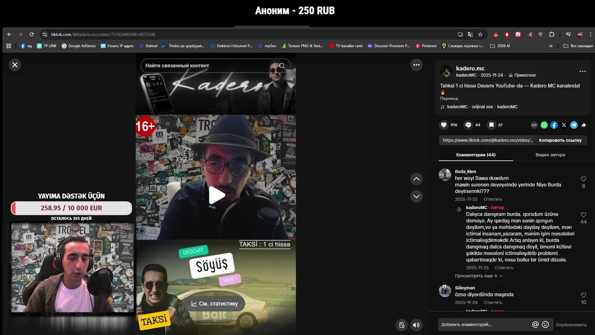This screenshot has height=335, width=595.
Task: Open browser apps grid on bookmarks bar
Action: click(x=8, y=46)
